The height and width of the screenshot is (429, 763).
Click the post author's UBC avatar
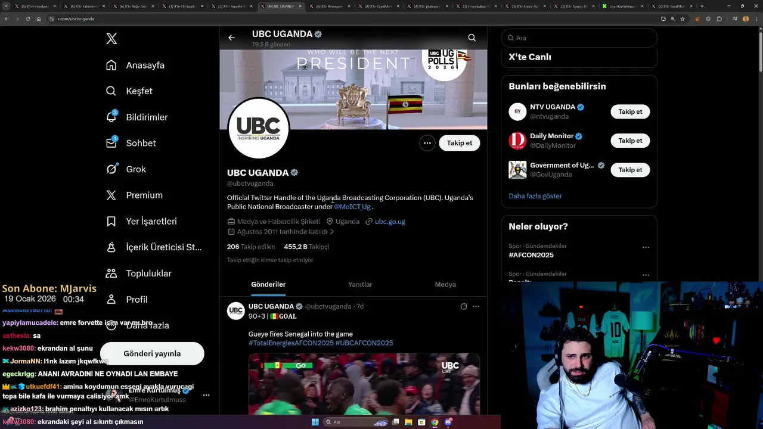[x=236, y=311]
